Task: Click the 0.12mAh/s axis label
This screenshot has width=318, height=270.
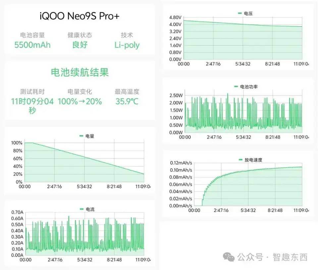Action: click(x=181, y=163)
